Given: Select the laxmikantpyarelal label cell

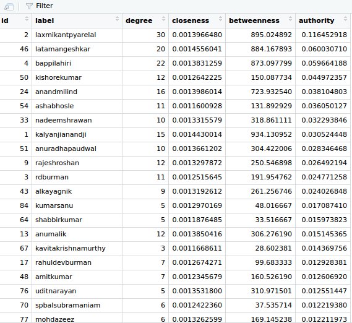Looking at the screenshot, I should click(x=77, y=35).
